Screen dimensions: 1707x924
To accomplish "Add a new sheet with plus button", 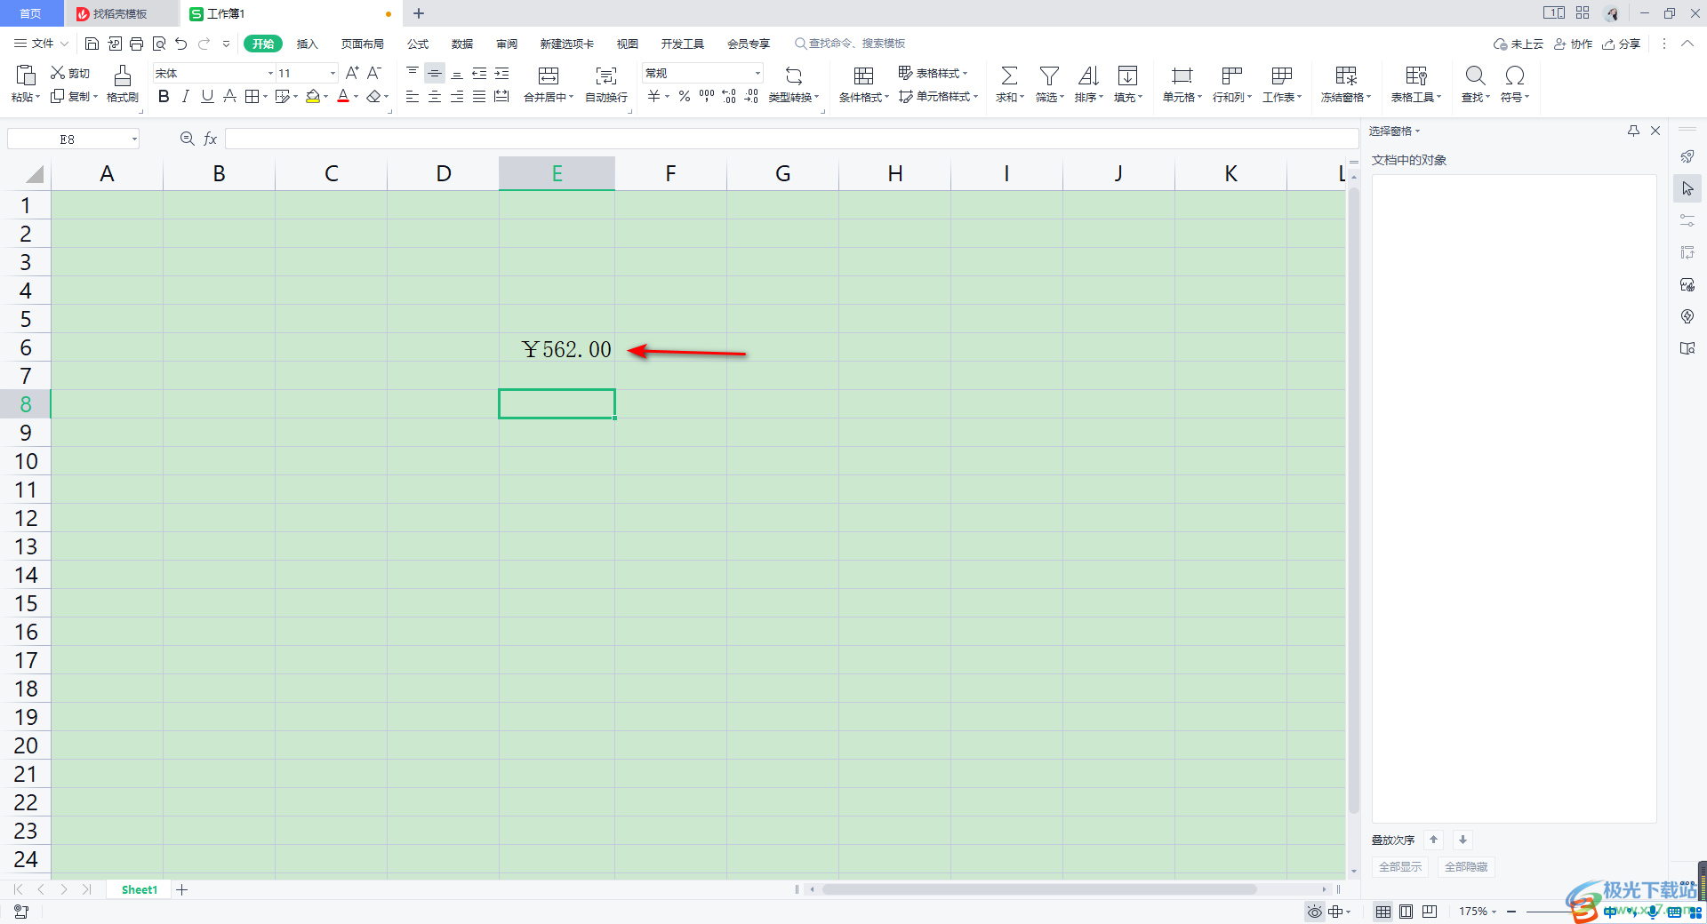I will click(x=182, y=889).
